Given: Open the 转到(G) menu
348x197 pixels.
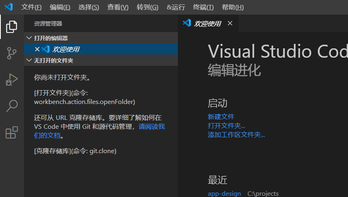Looking at the screenshot, I should coord(147,7).
